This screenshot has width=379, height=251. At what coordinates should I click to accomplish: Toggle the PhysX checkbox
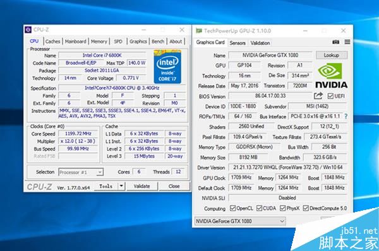(282, 208)
